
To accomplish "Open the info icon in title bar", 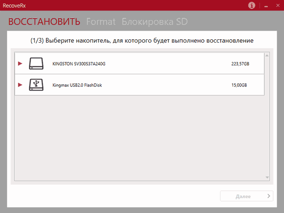I will (252, 5).
